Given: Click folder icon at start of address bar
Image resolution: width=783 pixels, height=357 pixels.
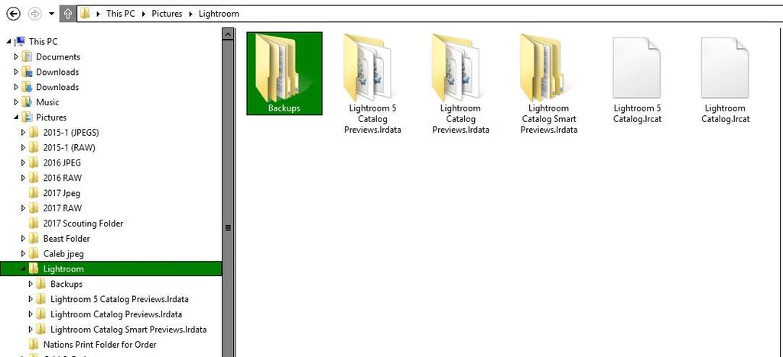Looking at the screenshot, I should click(85, 14).
